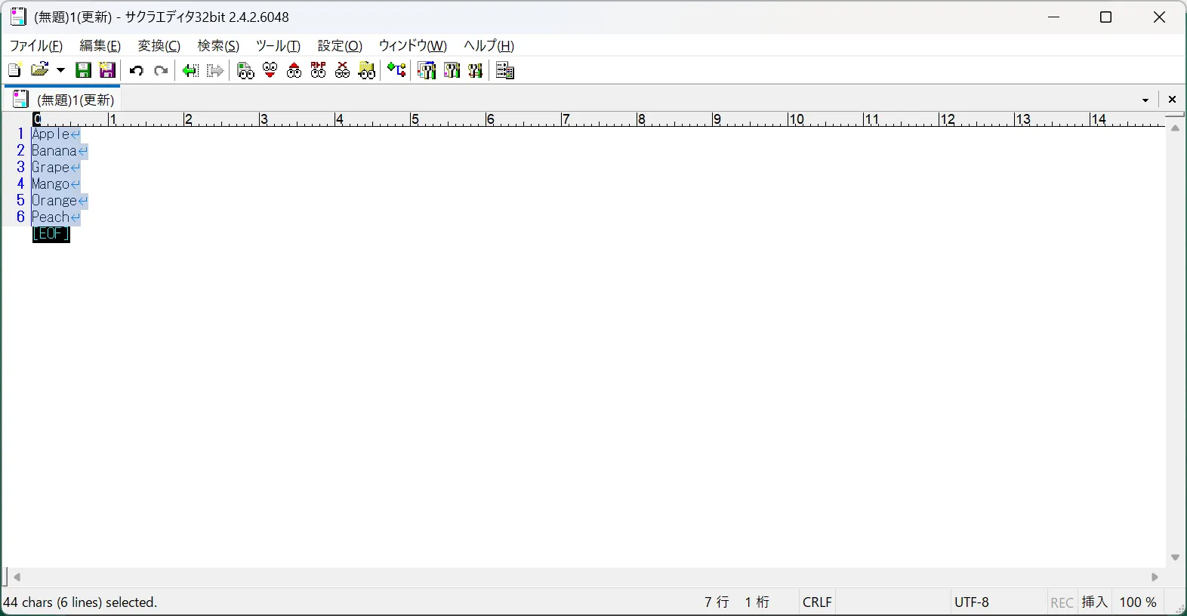
Task: Toggle REC macro recording in status bar
Action: (x=1062, y=602)
